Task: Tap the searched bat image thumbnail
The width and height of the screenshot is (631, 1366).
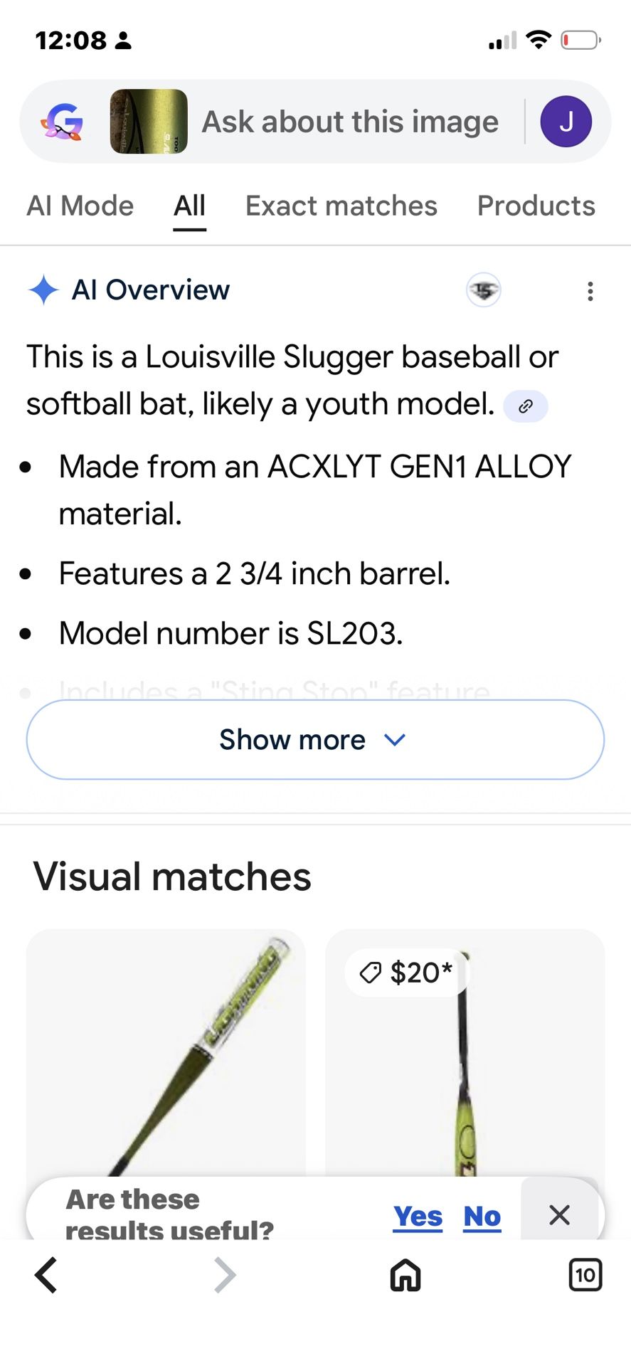Action: coord(149,122)
